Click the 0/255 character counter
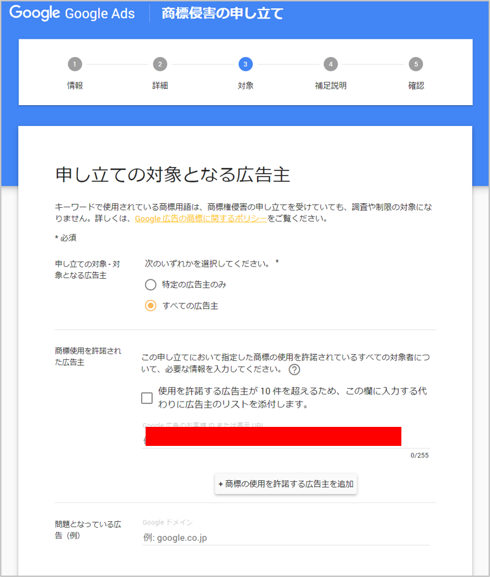Viewport: 490px width, 577px height. [x=419, y=455]
